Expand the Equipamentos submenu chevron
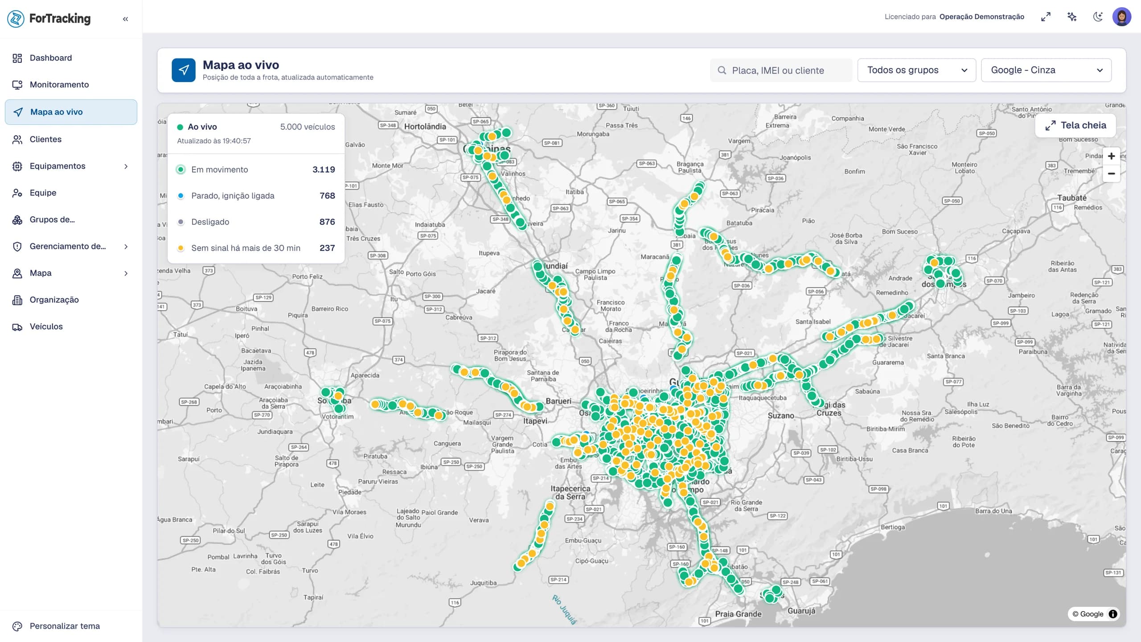This screenshot has height=642, width=1141. pyautogui.click(x=126, y=166)
